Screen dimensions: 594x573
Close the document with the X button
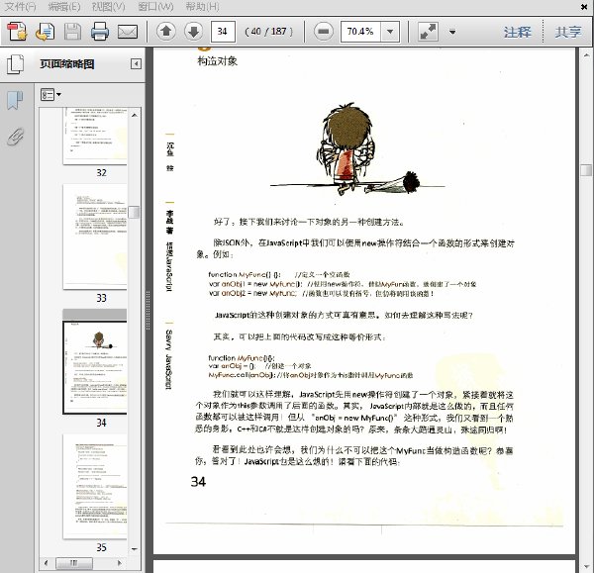(584, 7)
